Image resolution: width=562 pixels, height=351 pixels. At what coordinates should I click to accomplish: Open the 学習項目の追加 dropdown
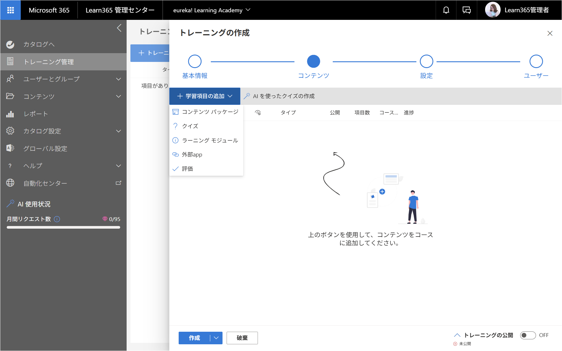[x=205, y=96]
